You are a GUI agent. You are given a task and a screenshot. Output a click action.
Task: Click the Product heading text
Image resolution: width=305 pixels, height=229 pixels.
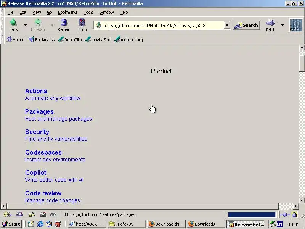tap(161, 71)
